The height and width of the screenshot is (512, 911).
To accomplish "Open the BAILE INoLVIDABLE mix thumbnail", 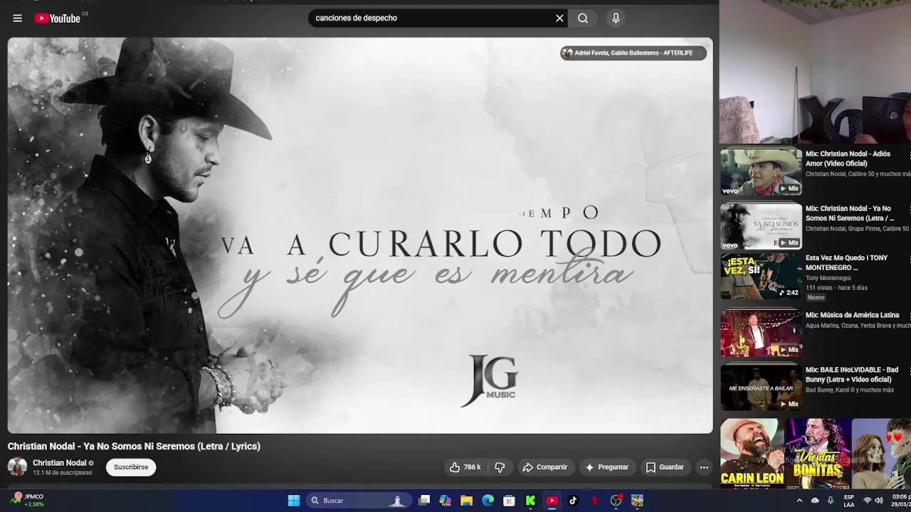I will [x=761, y=388].
